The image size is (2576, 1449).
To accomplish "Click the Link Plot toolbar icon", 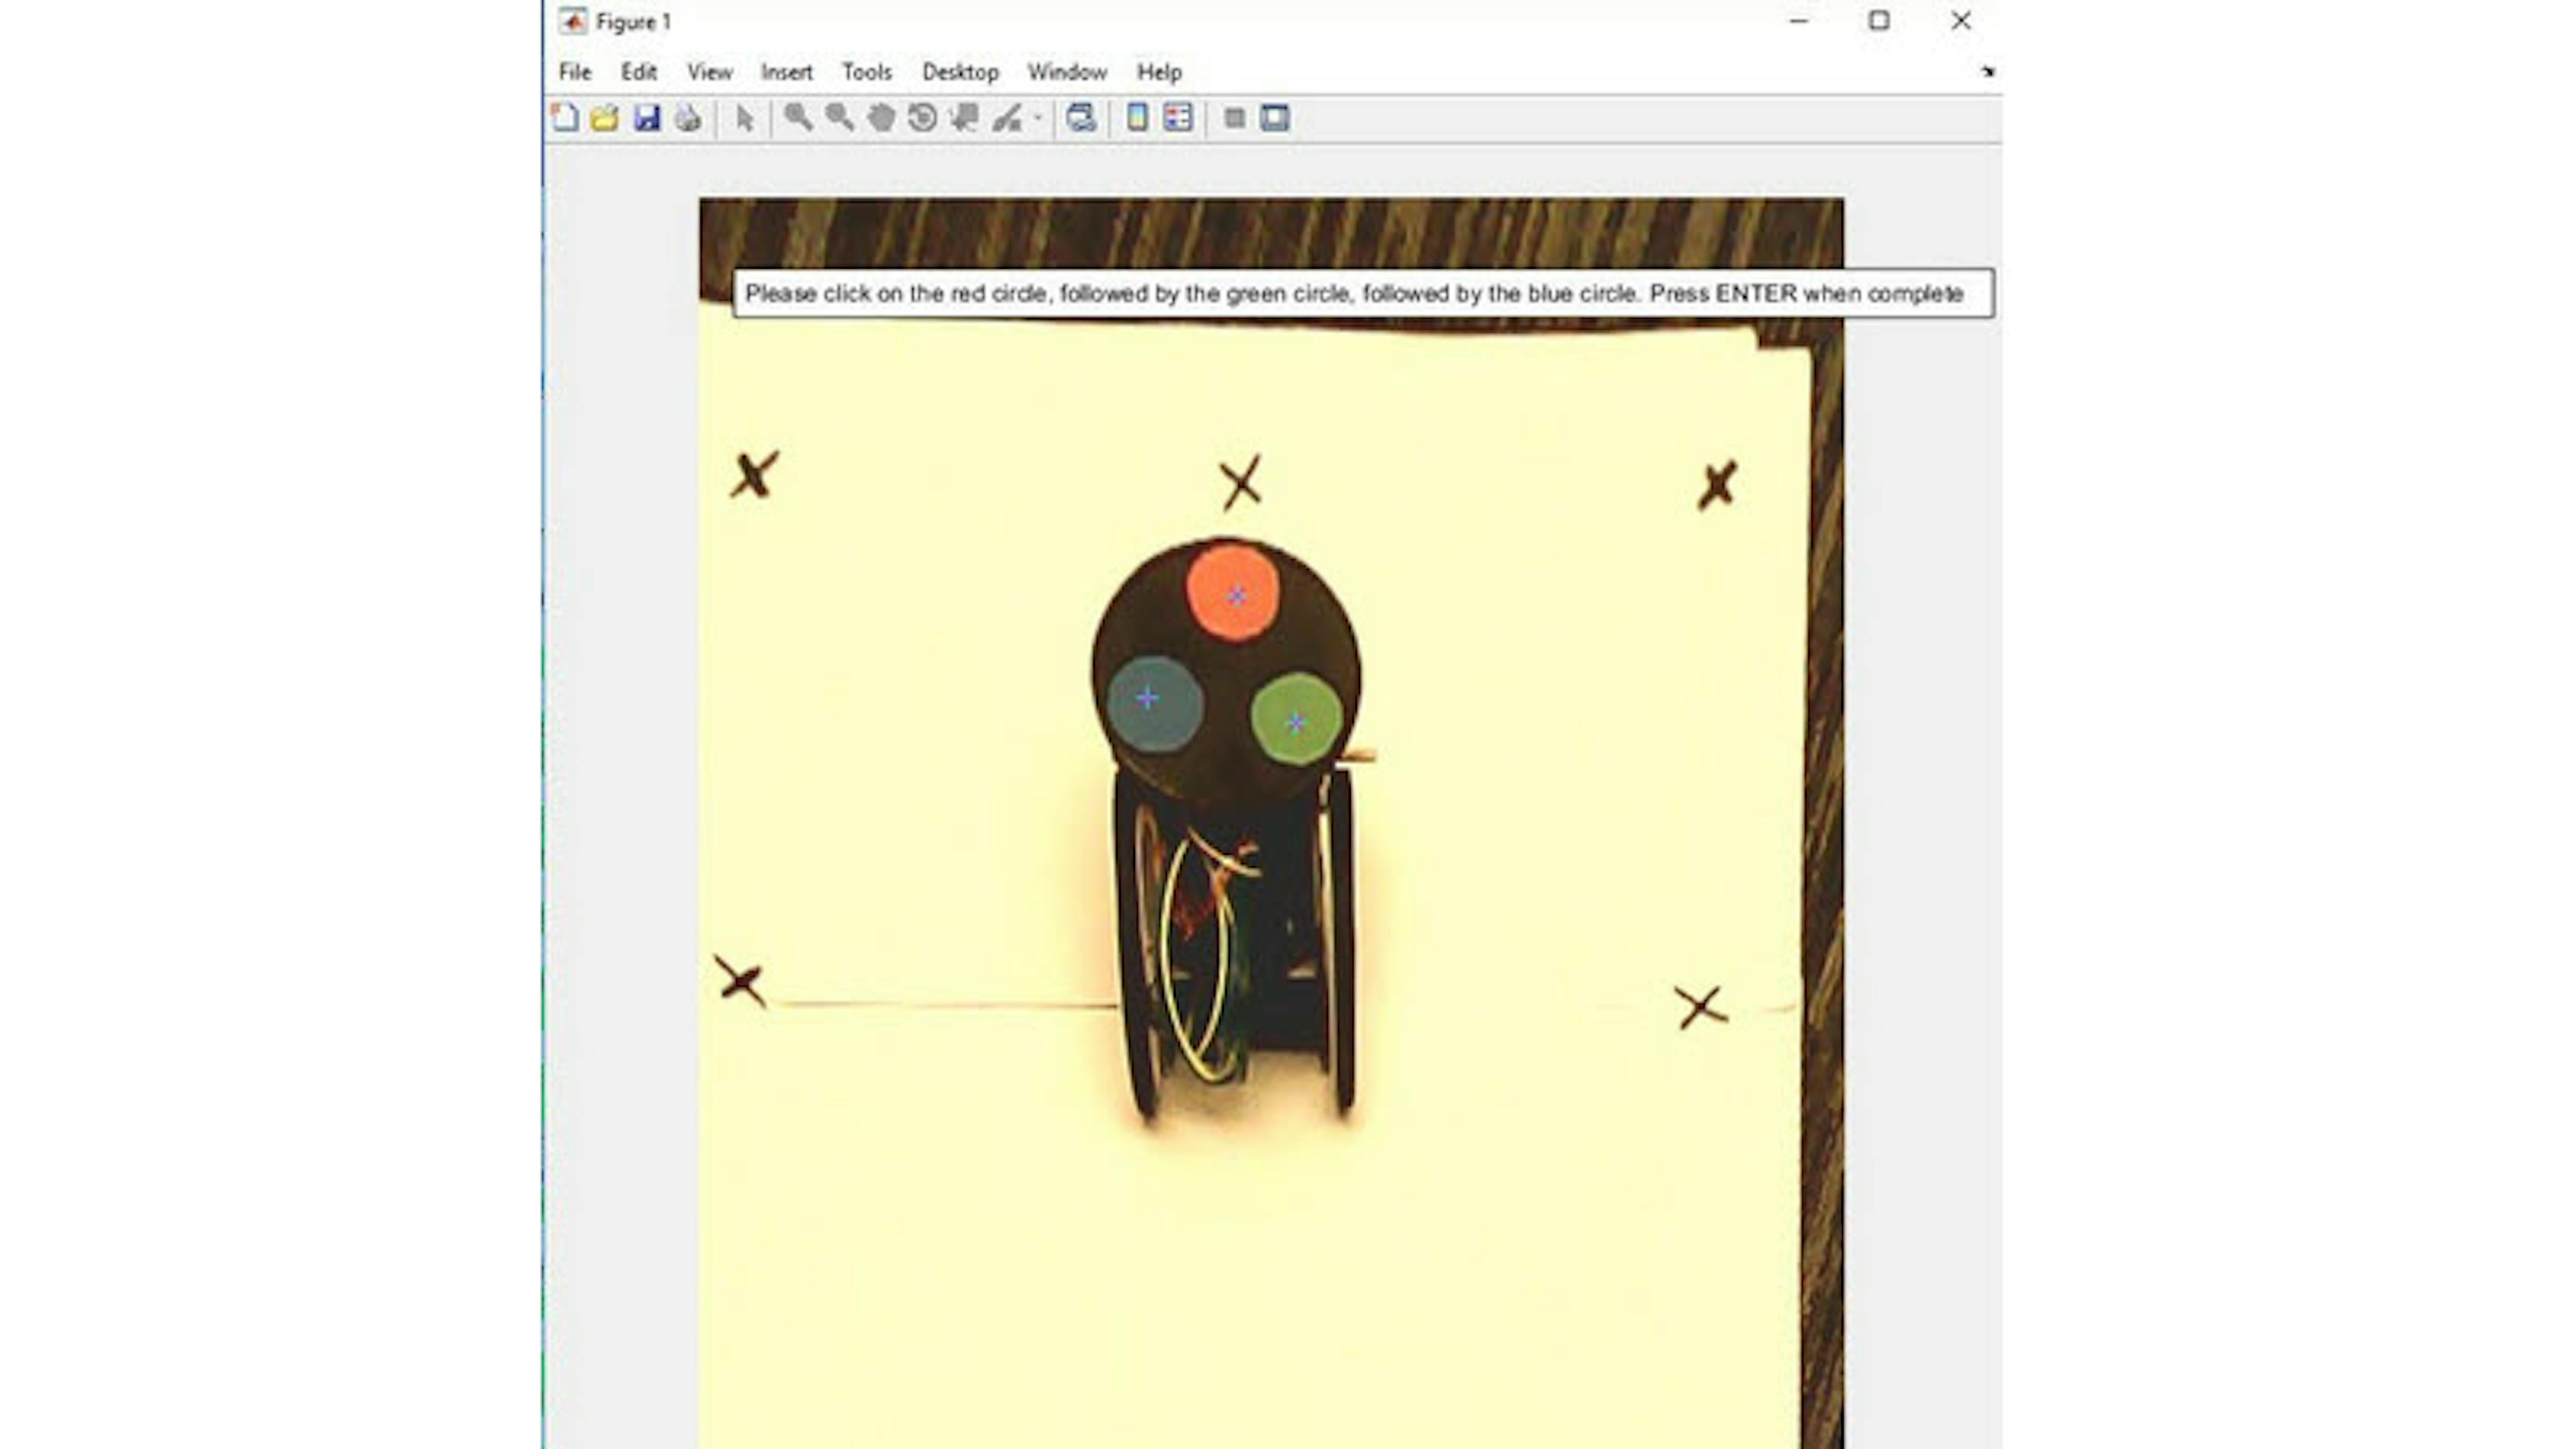I will point(1081,118).
